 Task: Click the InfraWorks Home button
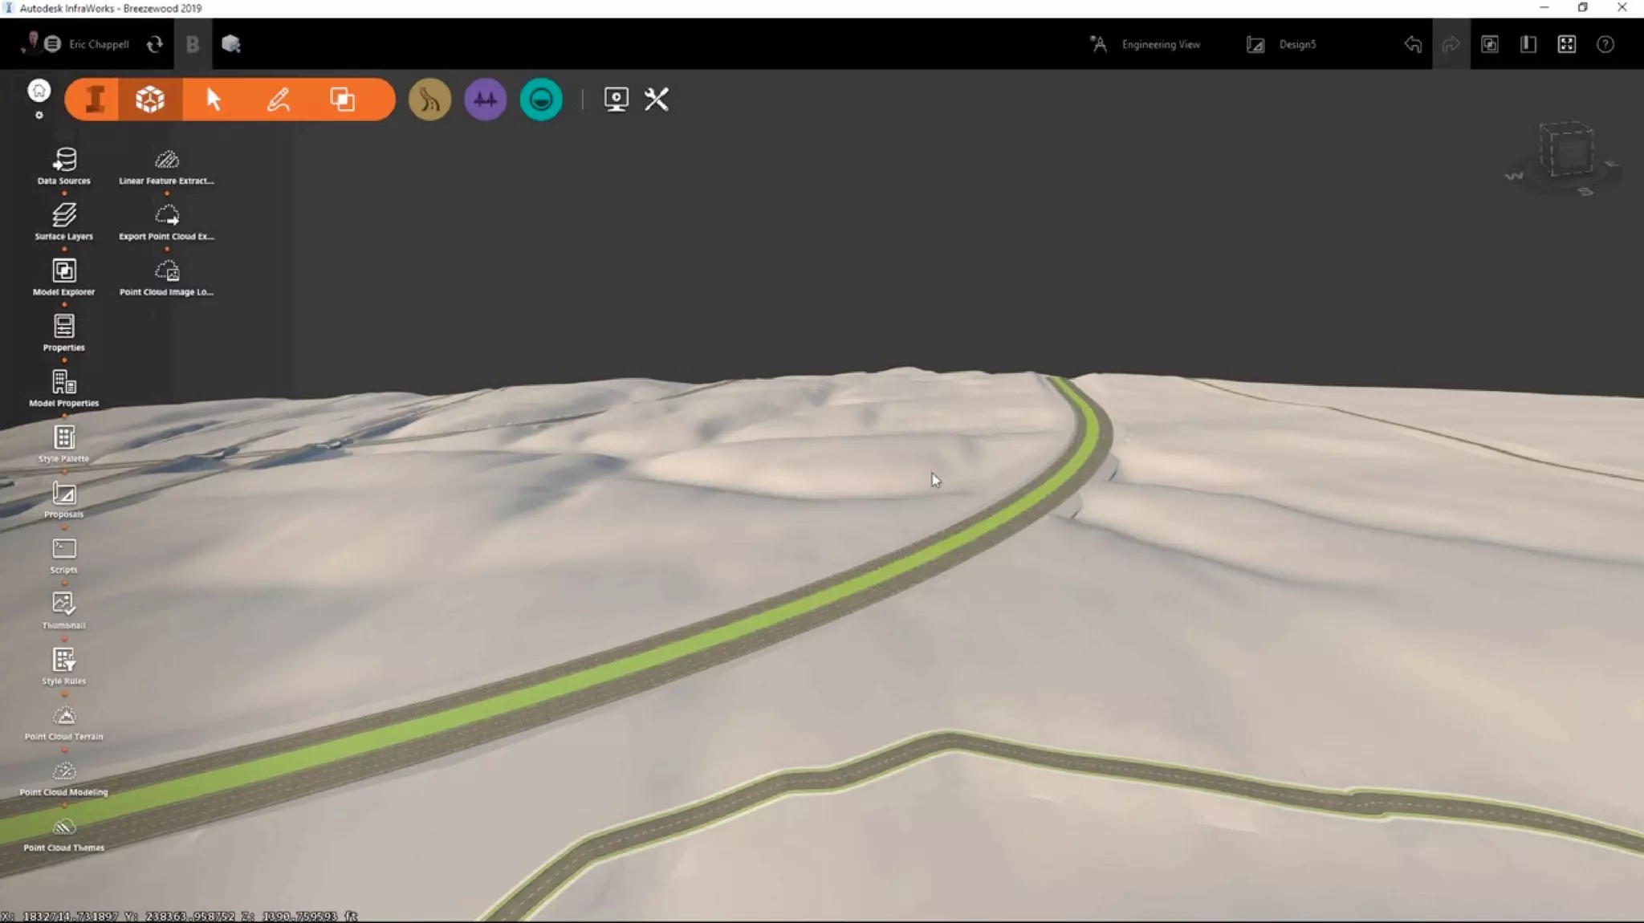(39, 91)
